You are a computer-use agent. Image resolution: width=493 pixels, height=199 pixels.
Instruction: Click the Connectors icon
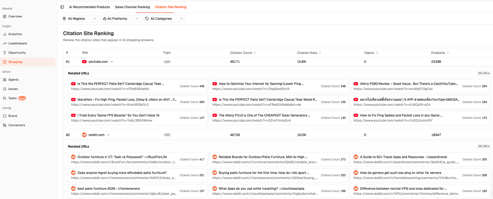tap(5, 125)
